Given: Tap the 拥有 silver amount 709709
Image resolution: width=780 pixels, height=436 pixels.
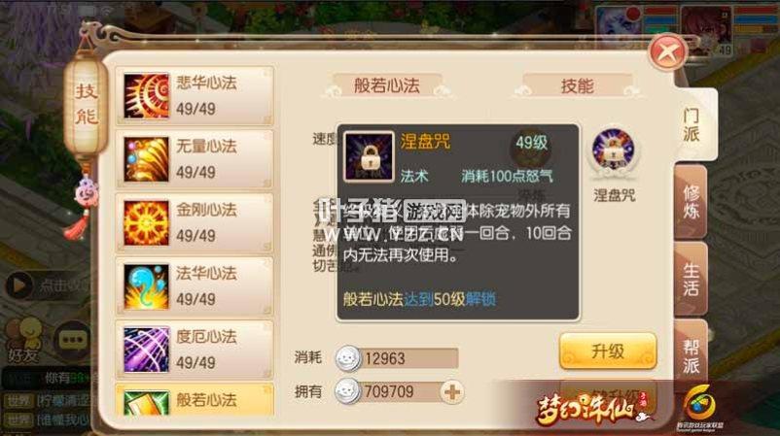Looking at the screenshot, I should (388, 391).
